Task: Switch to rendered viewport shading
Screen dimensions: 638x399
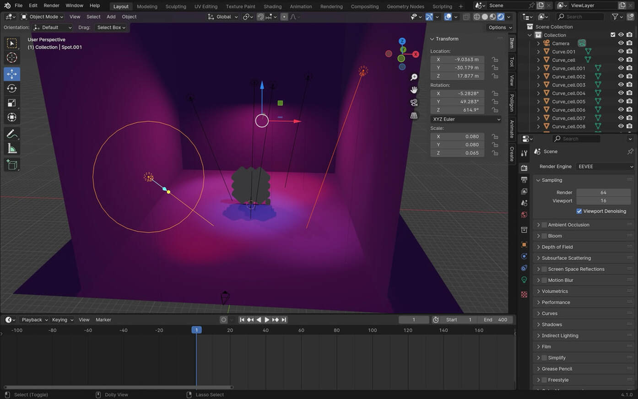Action: point(500,16)
